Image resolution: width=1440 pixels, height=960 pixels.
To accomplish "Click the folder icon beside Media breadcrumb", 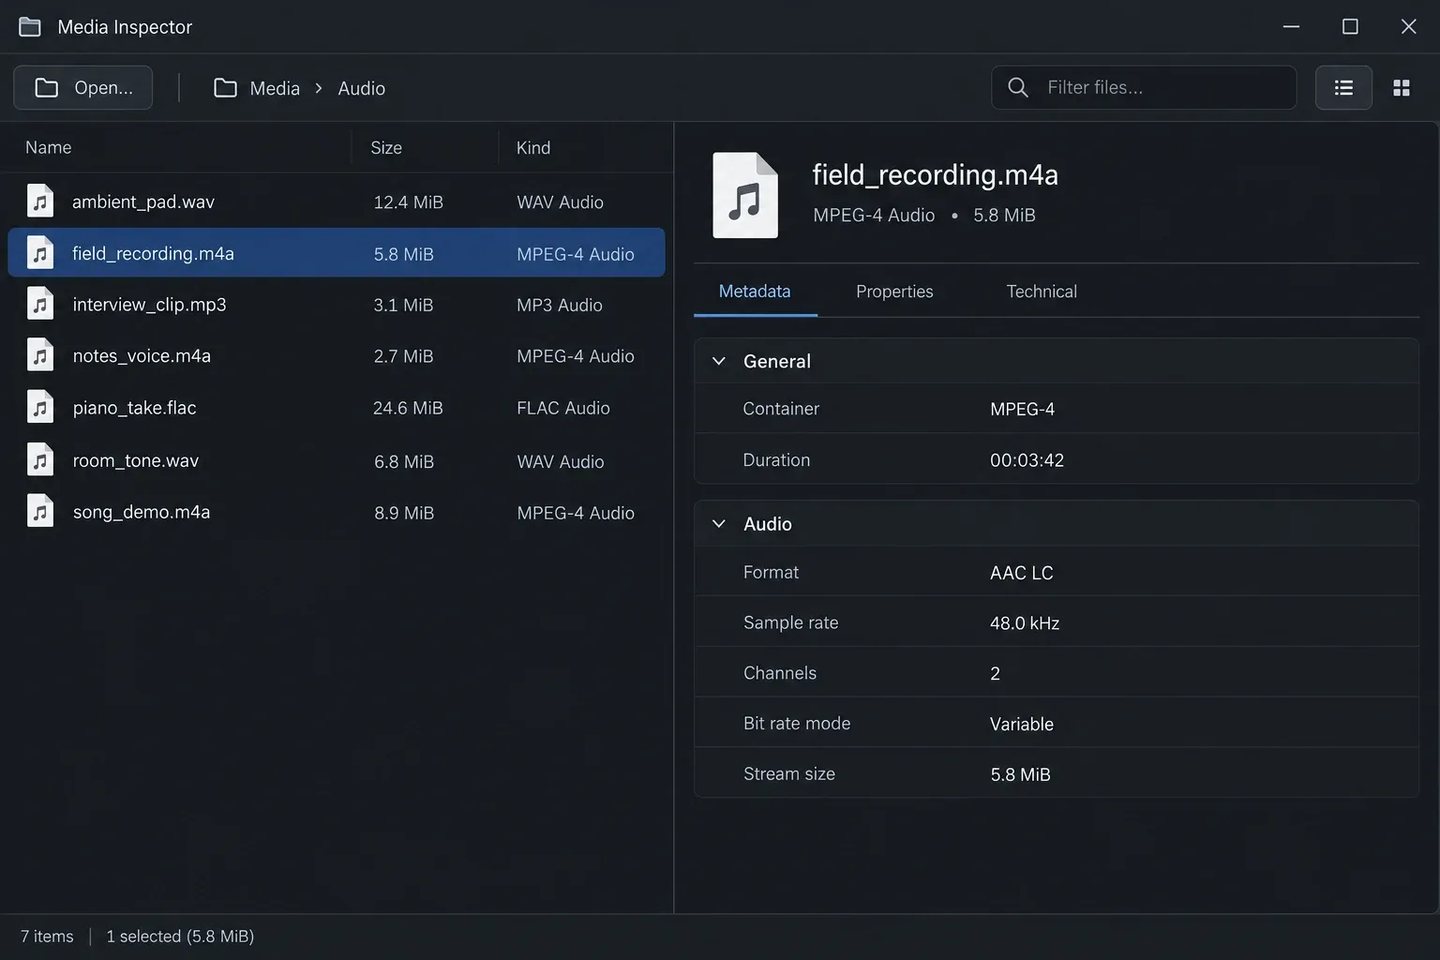I will 225,88.
